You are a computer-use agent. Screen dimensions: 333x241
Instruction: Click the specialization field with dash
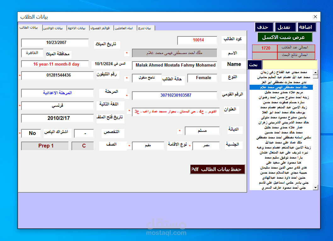pos(84,133)
